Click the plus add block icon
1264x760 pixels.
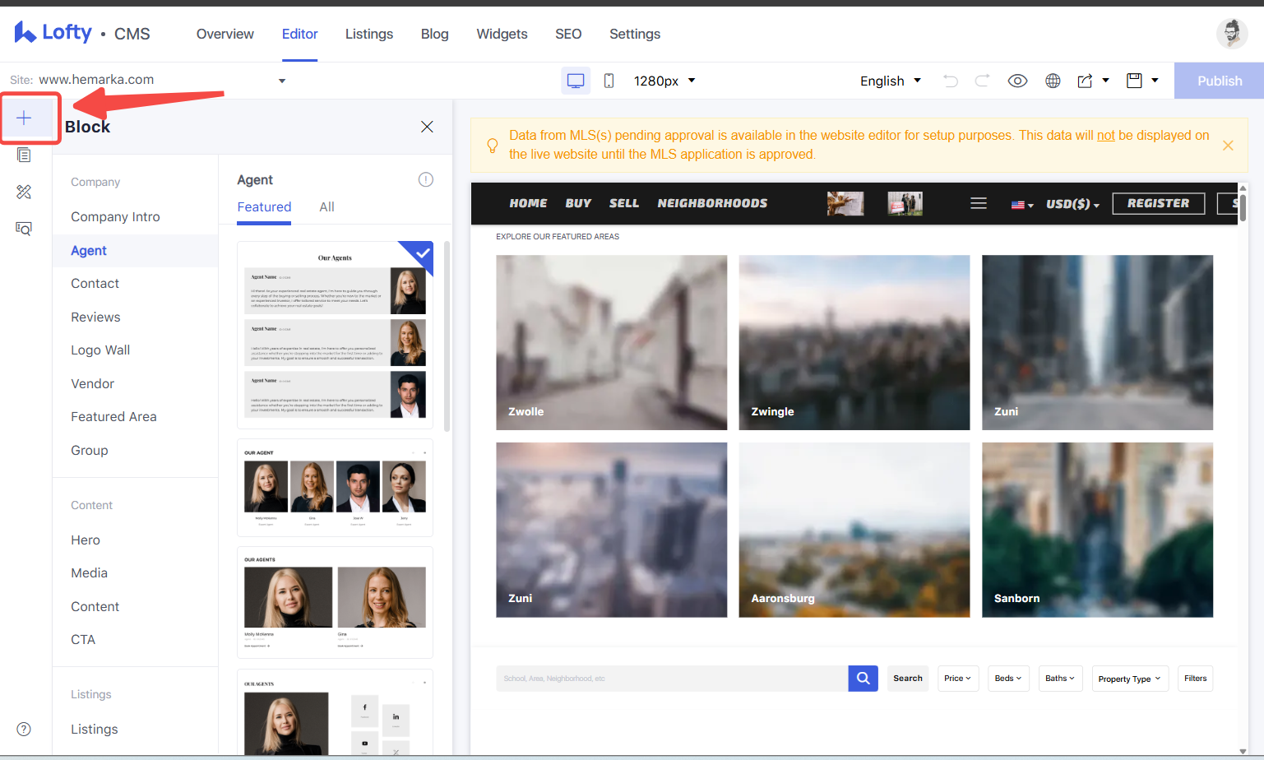click(24, 118)
